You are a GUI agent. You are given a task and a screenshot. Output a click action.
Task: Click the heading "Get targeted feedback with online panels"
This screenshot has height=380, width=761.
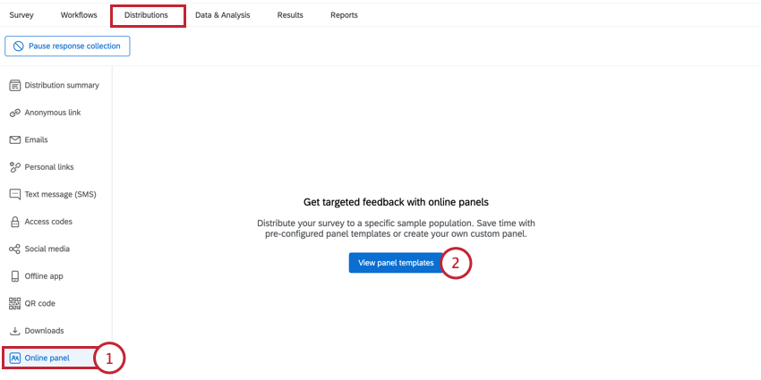396,202
